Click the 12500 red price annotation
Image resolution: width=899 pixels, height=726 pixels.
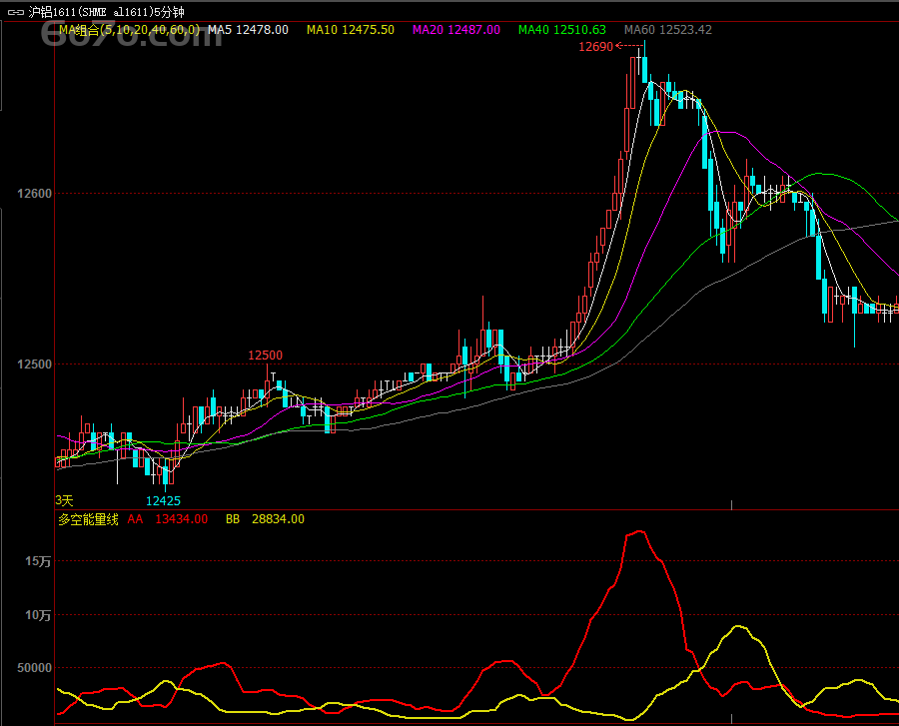265,356
